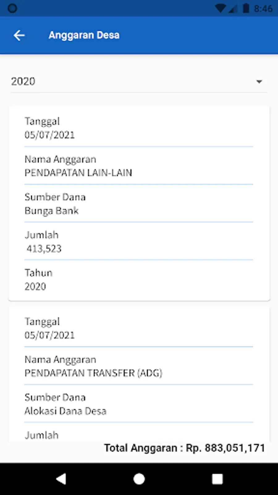Select the PENDAPATAN TRANSFER (ADG) entry
The width and height of the screenshot is (278, 495).
click(x=93, y=373)
